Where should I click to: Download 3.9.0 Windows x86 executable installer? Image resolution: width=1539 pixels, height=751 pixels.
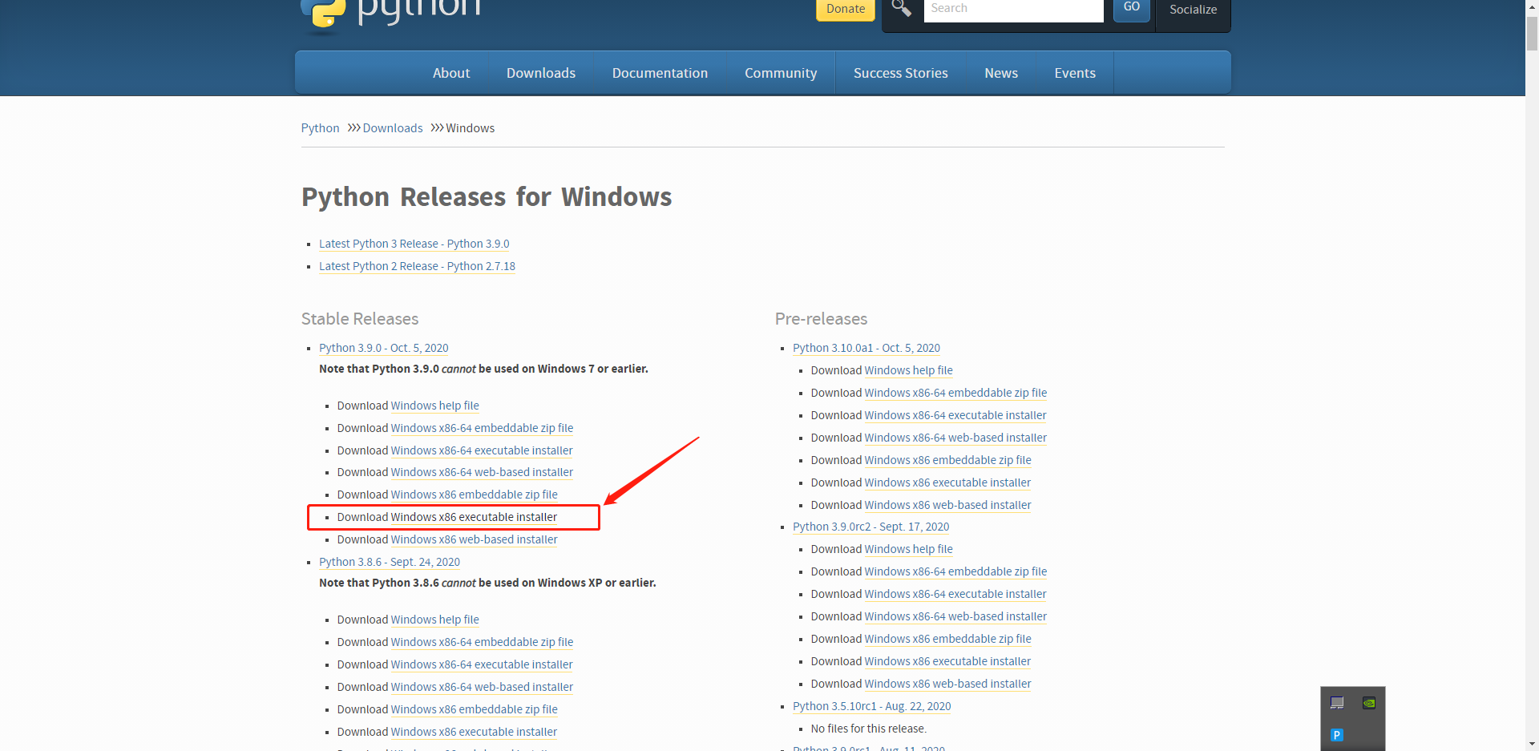coord(474,517)
